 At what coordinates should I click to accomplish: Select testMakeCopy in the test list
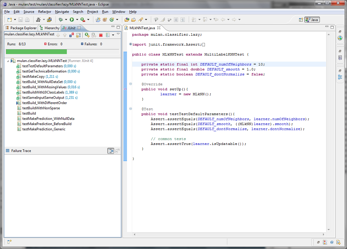click(x=33, y=77)
